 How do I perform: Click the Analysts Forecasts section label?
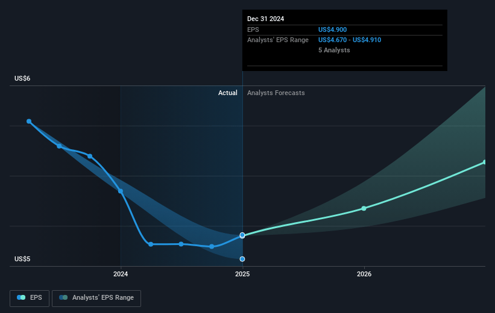click(276, 93)
